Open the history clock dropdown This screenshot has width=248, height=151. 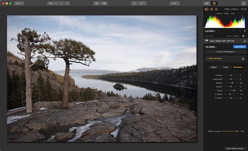142,3
